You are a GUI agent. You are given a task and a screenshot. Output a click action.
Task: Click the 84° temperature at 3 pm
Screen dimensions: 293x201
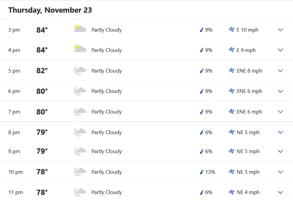point(42,30)
